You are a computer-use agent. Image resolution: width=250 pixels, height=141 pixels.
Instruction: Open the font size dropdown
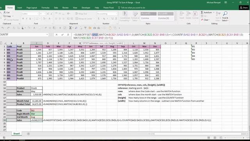click(x=45, y=14)
